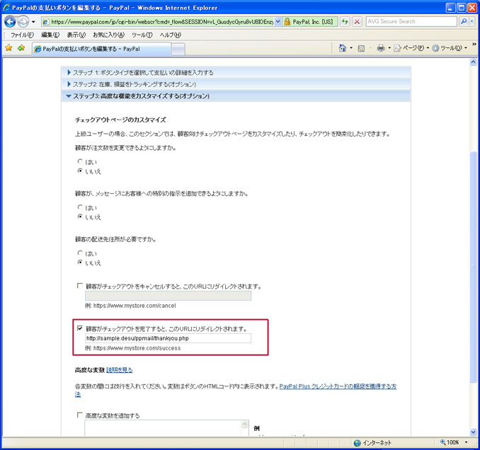The height and width of the screenshot is (450, 480).
Task: Open the ヘルプ(H) menu
Action: pyautogui.click(x=171, y=35)
